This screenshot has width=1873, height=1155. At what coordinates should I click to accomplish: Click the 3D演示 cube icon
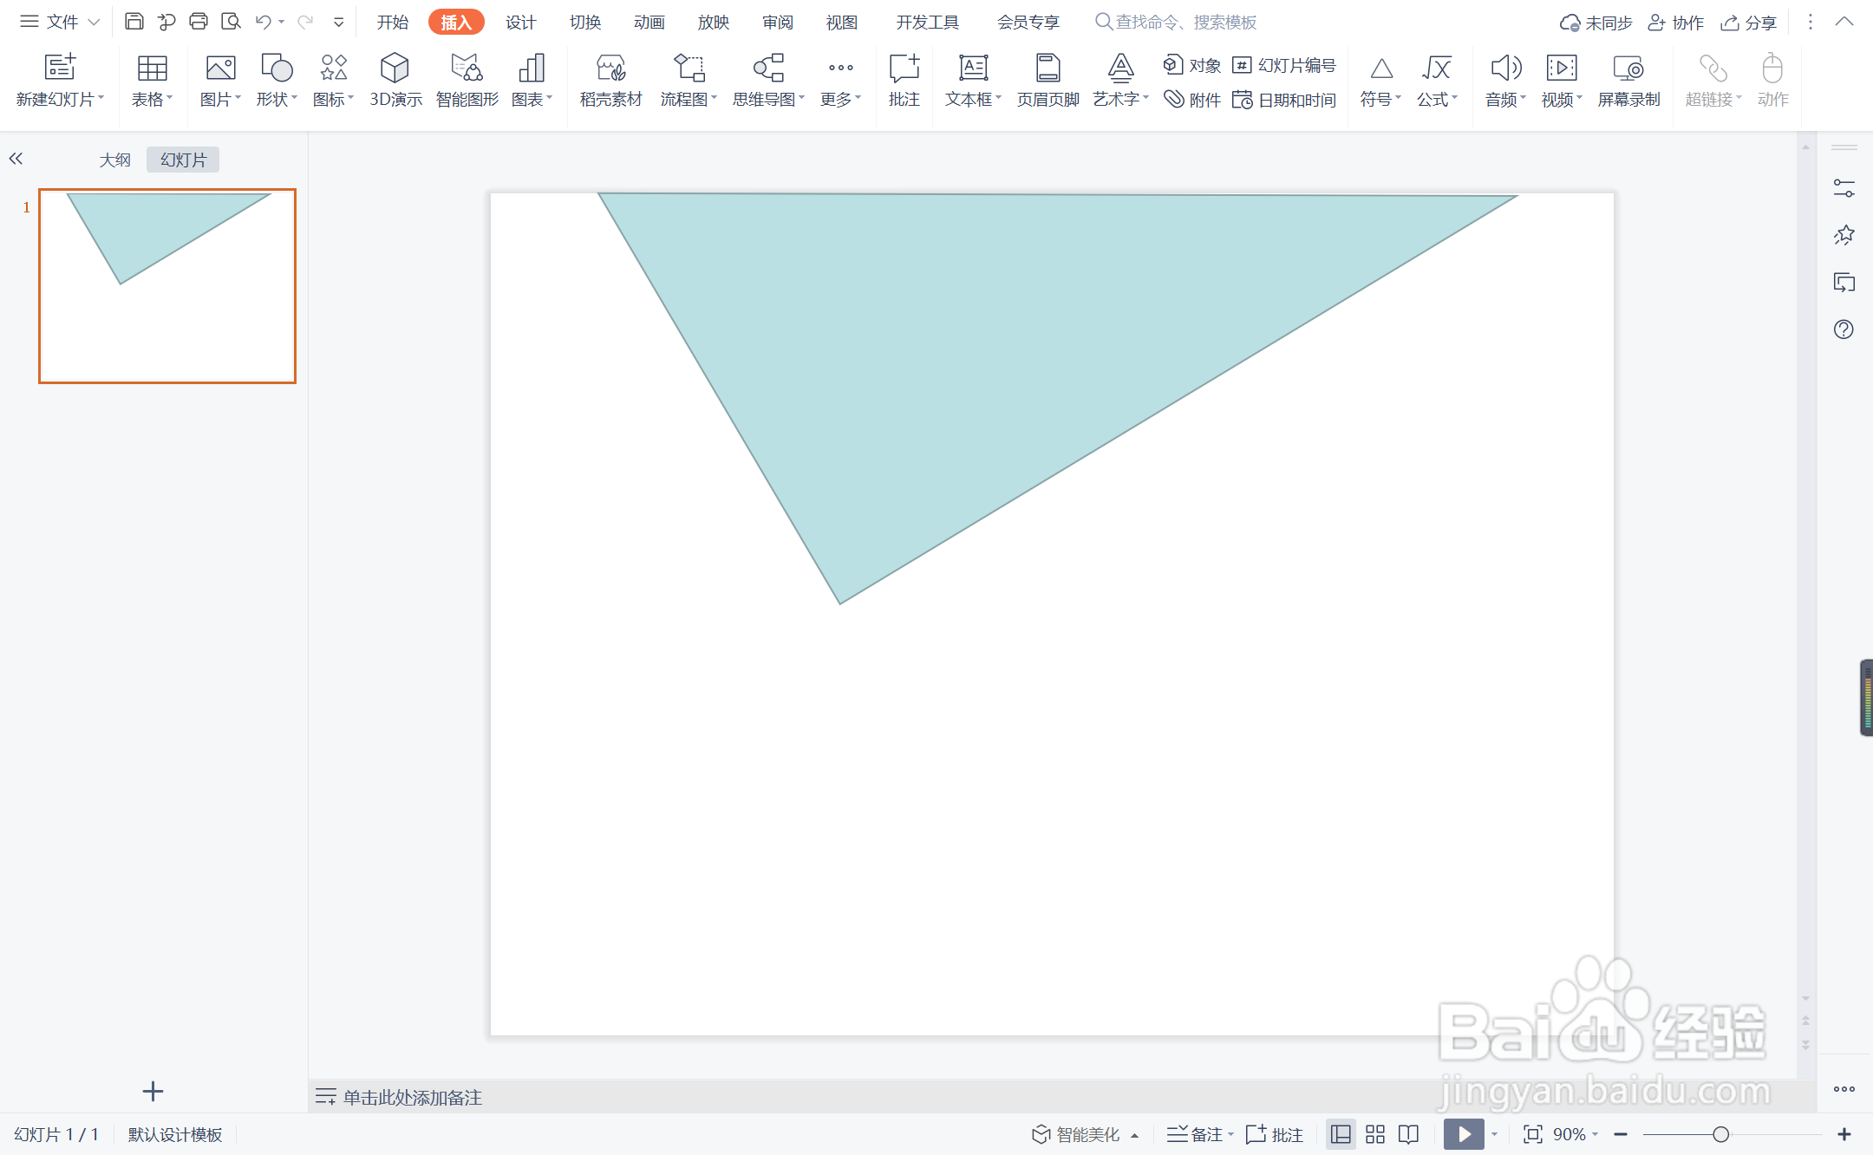pos(395,68)
